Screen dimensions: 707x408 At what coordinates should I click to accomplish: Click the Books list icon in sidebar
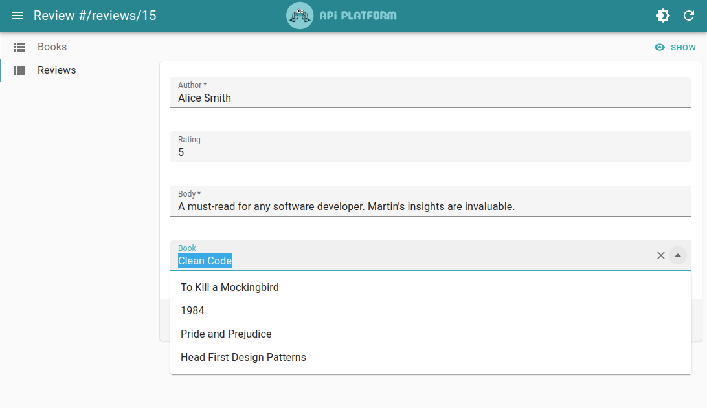[x=19, y=47]
